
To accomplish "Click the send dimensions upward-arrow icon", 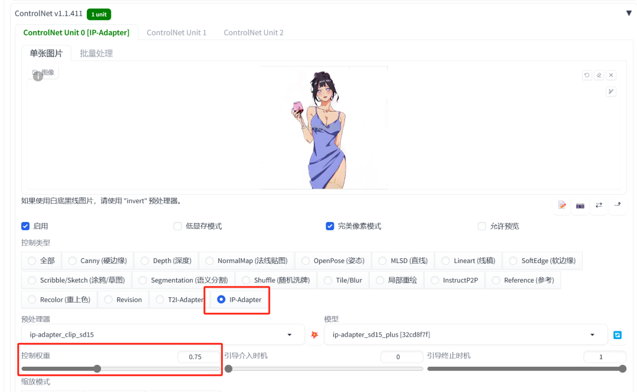I will click(618, 205).
